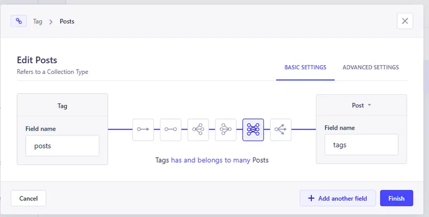Pick the many-way relation icon
Viewport: 429px width, 217px height.
tap(280, 130)
